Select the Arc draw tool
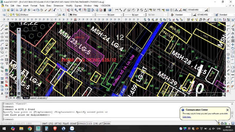The width and height of the screenshot is (235, 132). 2,45
